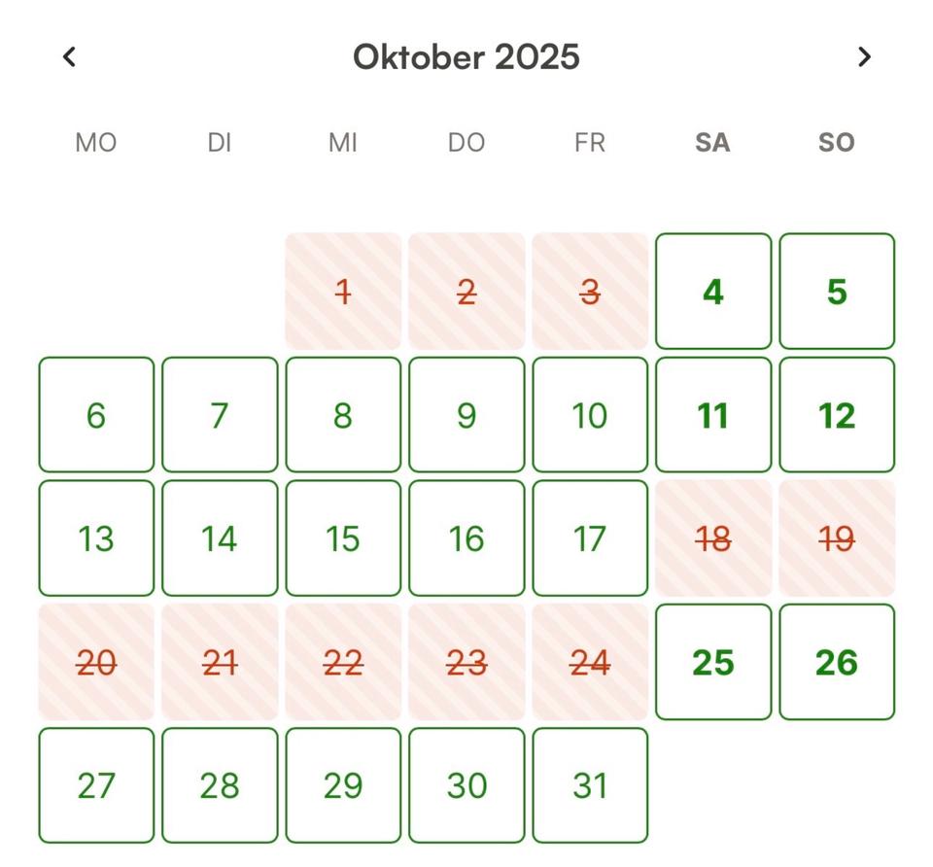Click unavailable date 22

coord(343,662)
